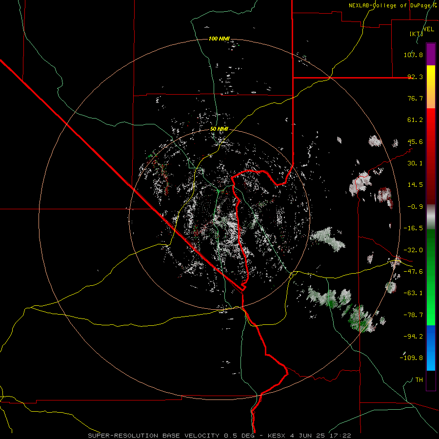Click the -16.5 velocity scale label
Viewport: 439px width, 439px height.
coord(413,228)
